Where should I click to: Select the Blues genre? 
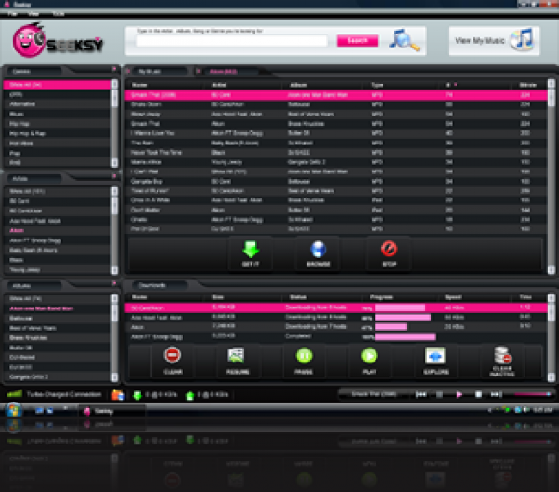click(57, 114)
